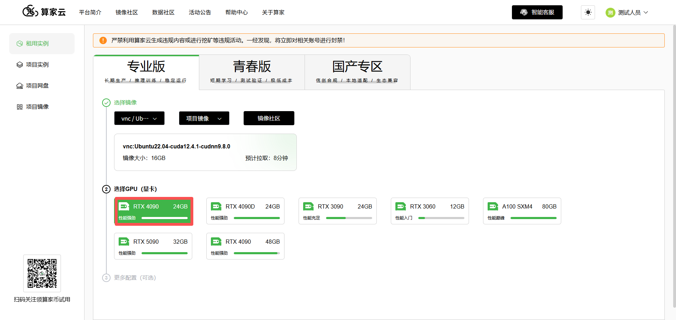Open 活动公告 navigation item
The image size is (676, 320).
(200, 12)
